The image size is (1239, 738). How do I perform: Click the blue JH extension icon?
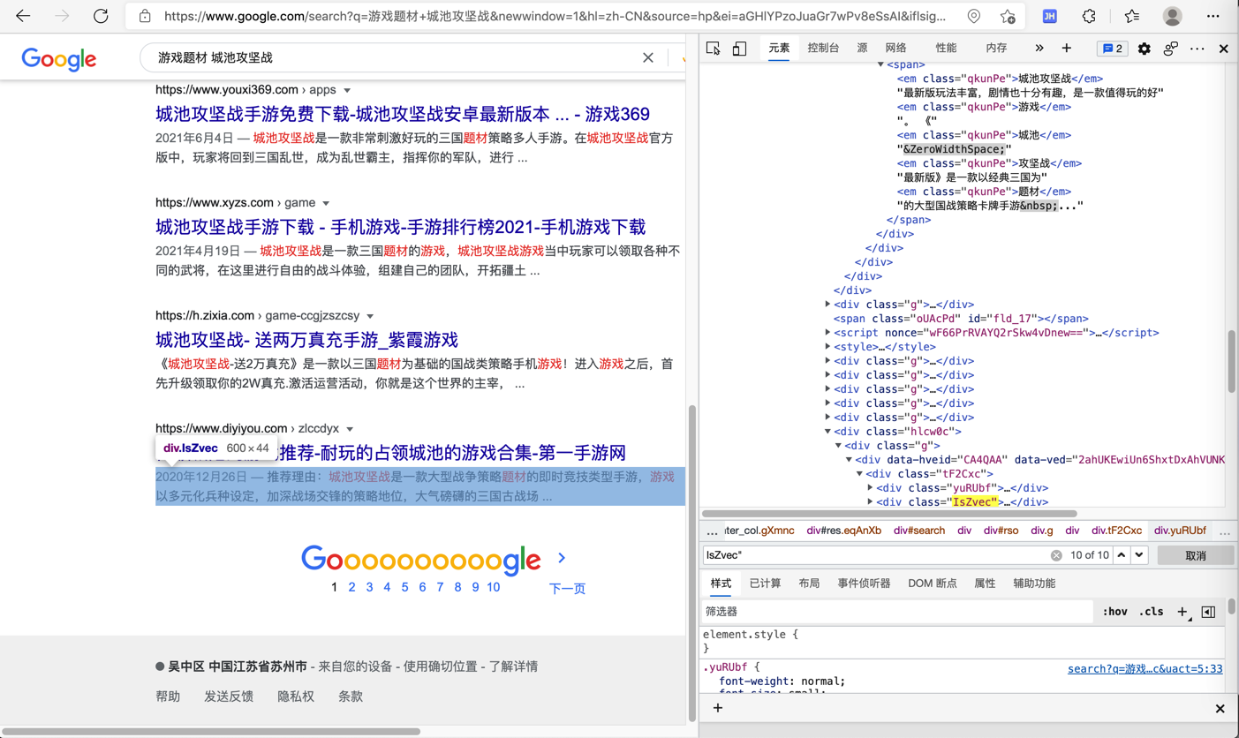coord(1049,16)
